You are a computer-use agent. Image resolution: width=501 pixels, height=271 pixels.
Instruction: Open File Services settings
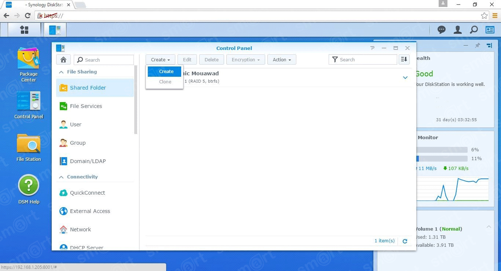tap(95, 106)
